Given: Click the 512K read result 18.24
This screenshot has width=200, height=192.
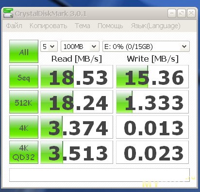Looking at the screenshot, I should click(x=77, y=102).
